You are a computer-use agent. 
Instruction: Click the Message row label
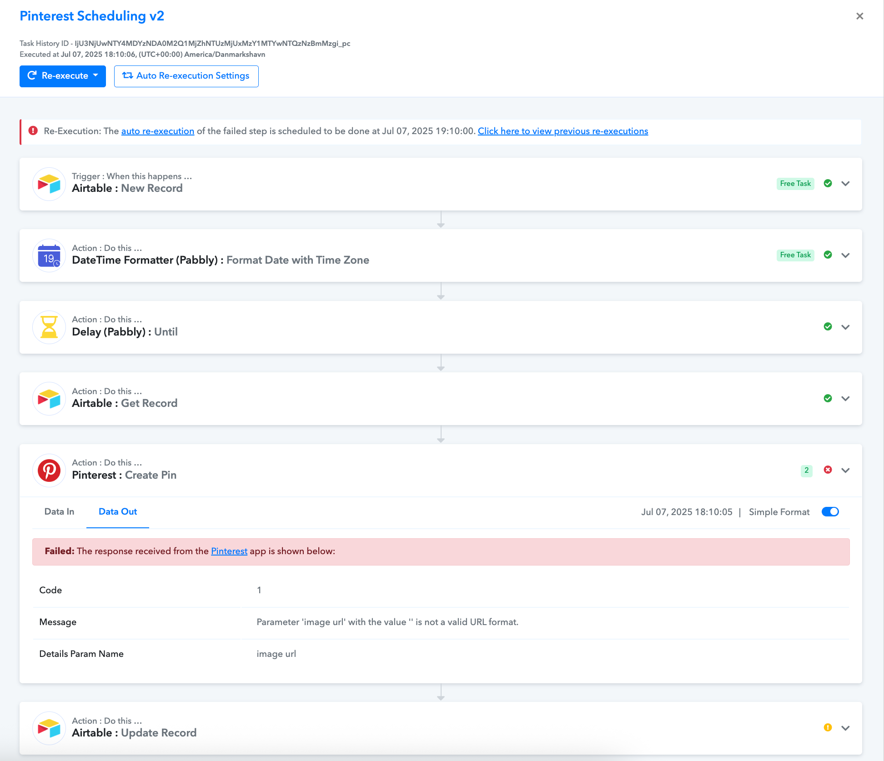tap(58, 622)
